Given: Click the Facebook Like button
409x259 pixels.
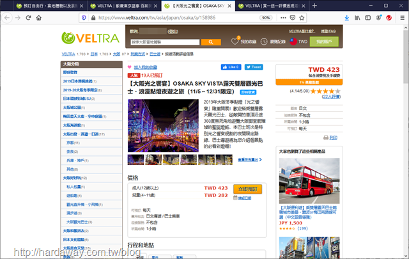Looking at the screenshot, I should click(231, 67).
